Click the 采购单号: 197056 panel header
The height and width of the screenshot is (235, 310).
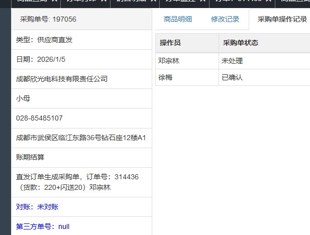(48, 20)
